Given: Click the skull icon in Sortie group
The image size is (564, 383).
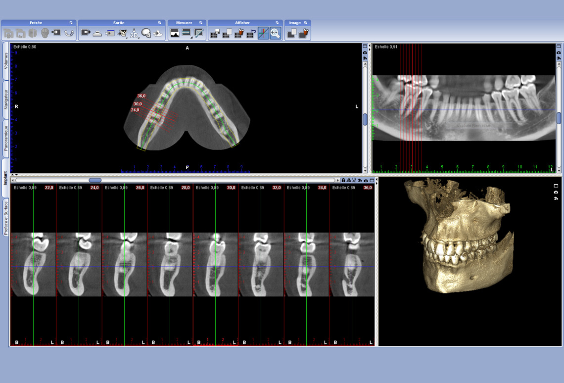Looking at the screenshot, I should pos(146,33).
